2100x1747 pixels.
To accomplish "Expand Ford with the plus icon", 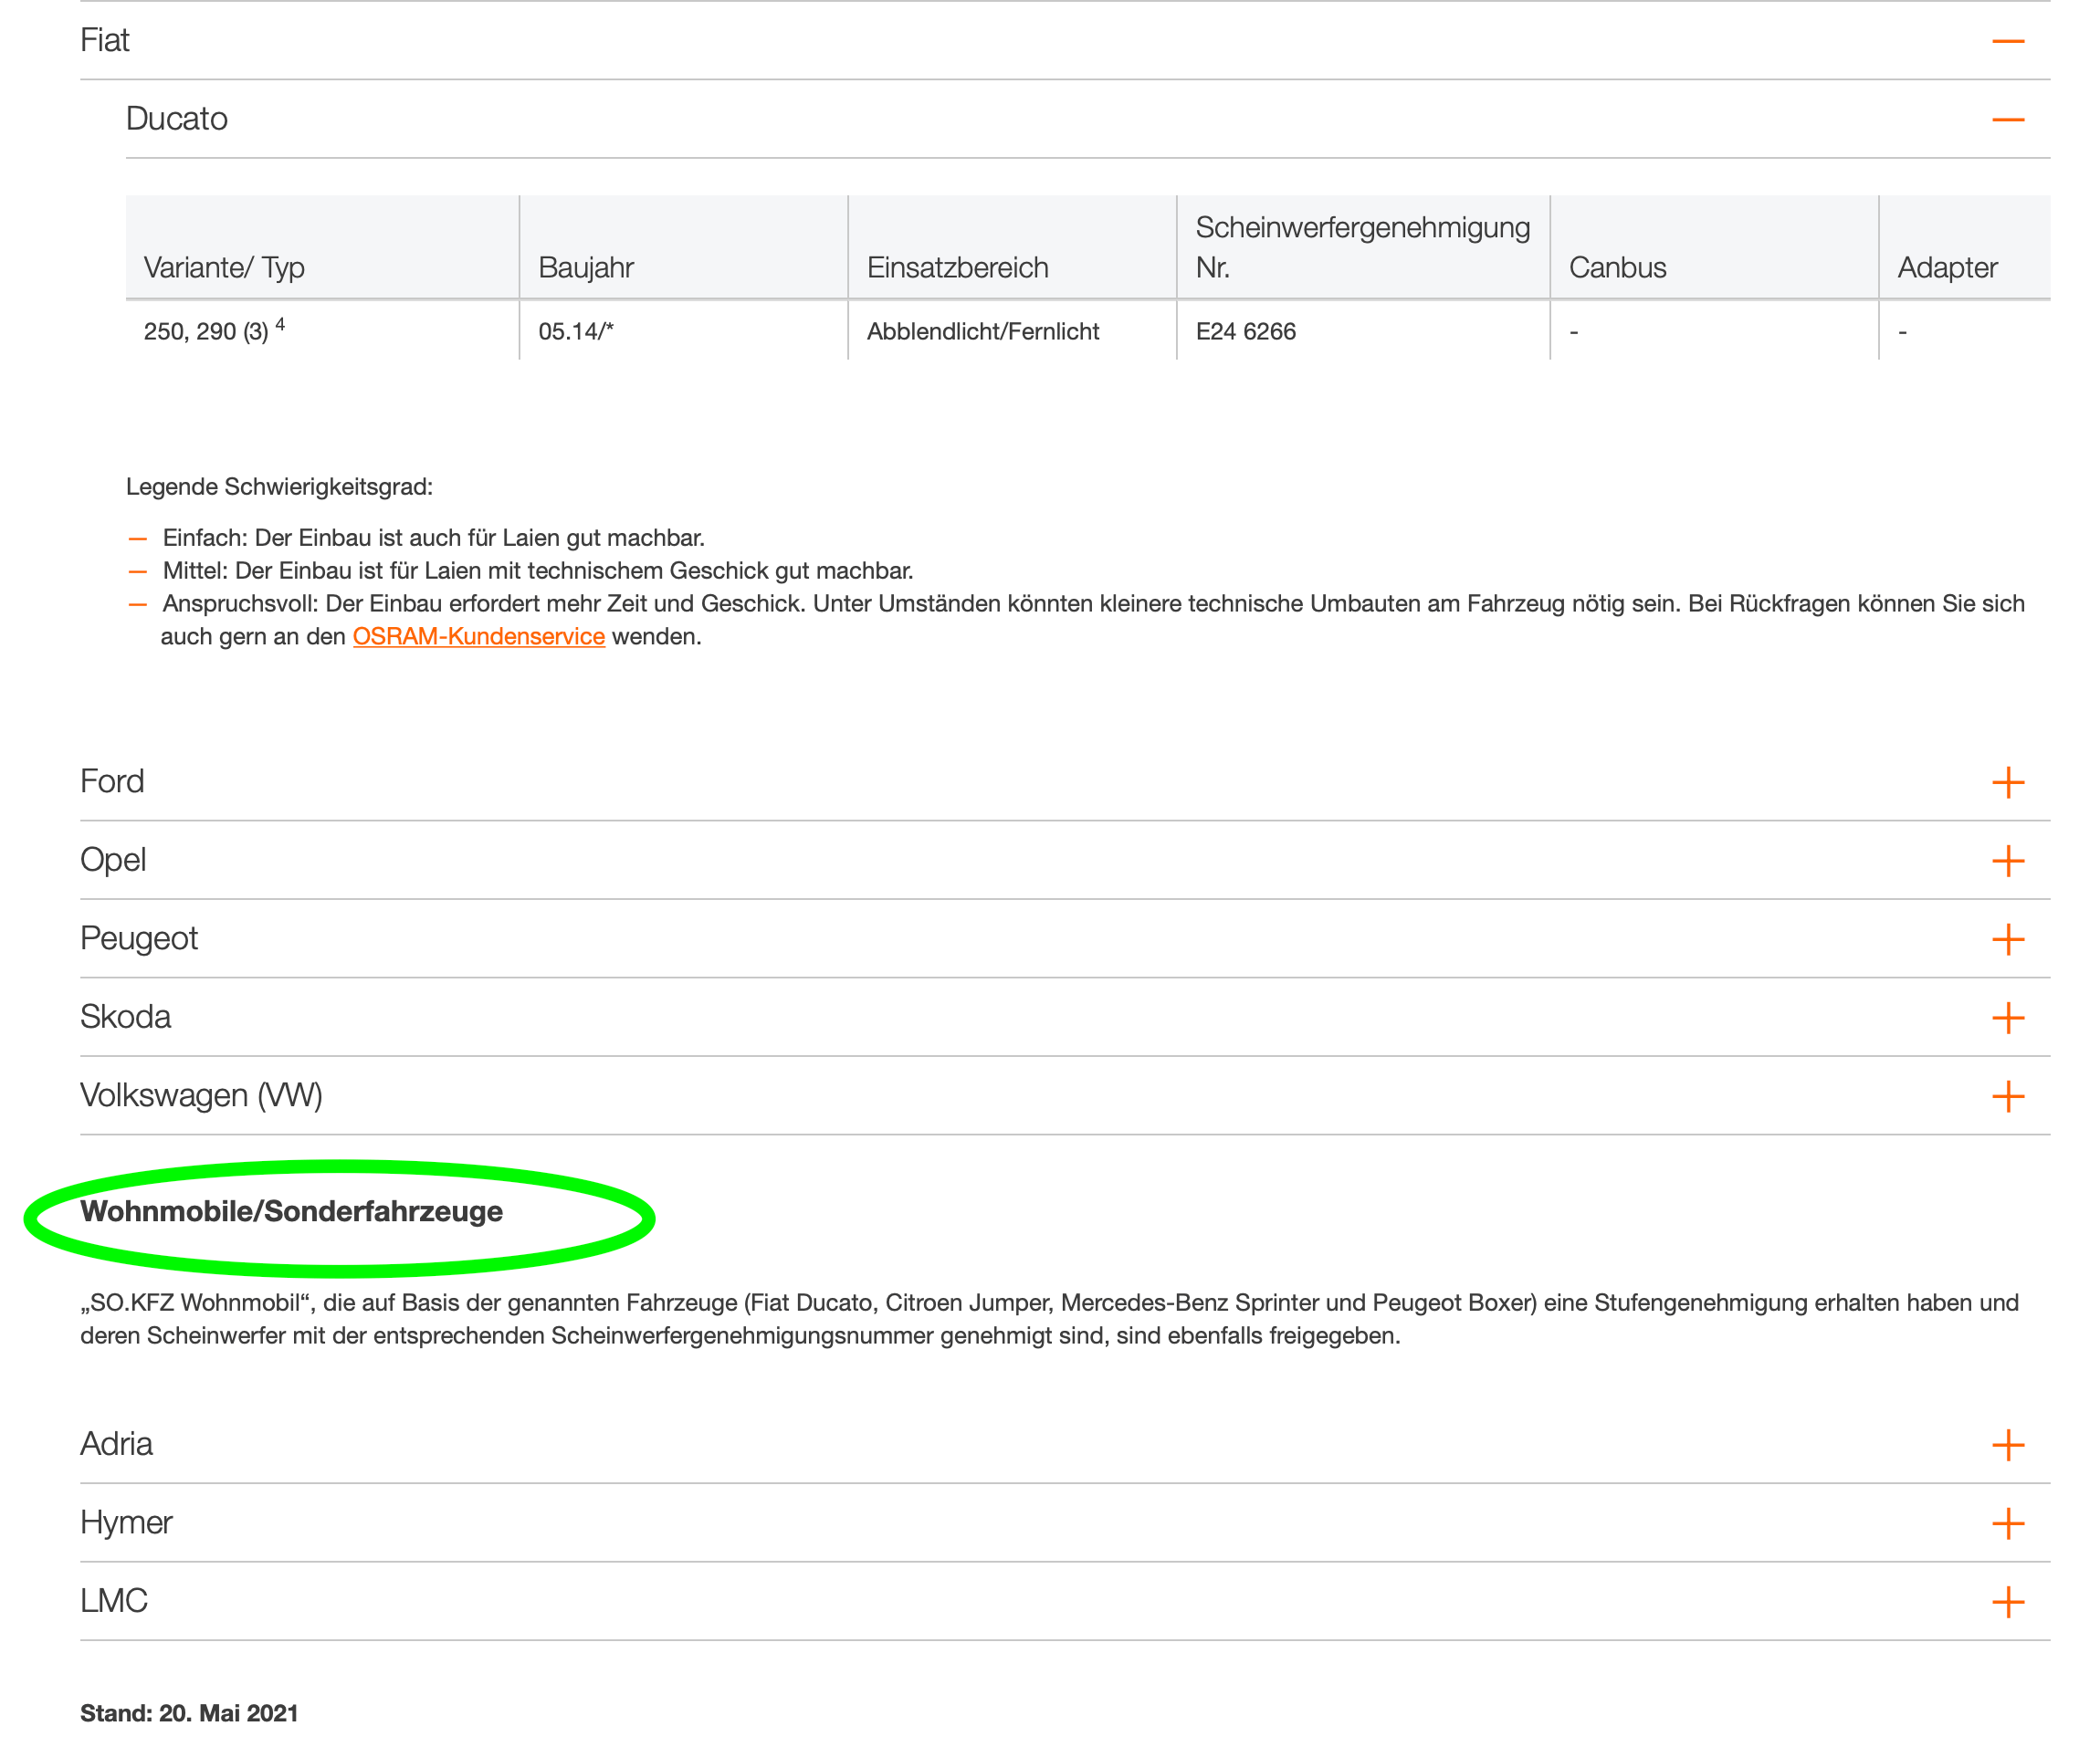I will click(x=2007, y=782).
